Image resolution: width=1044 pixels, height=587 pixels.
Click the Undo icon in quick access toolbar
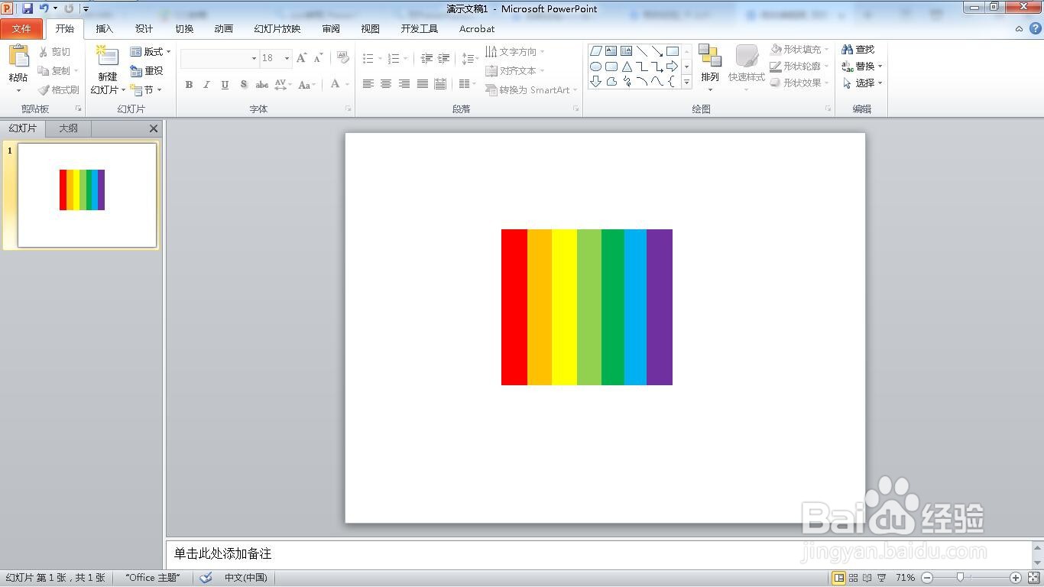(x=44, y=8)
